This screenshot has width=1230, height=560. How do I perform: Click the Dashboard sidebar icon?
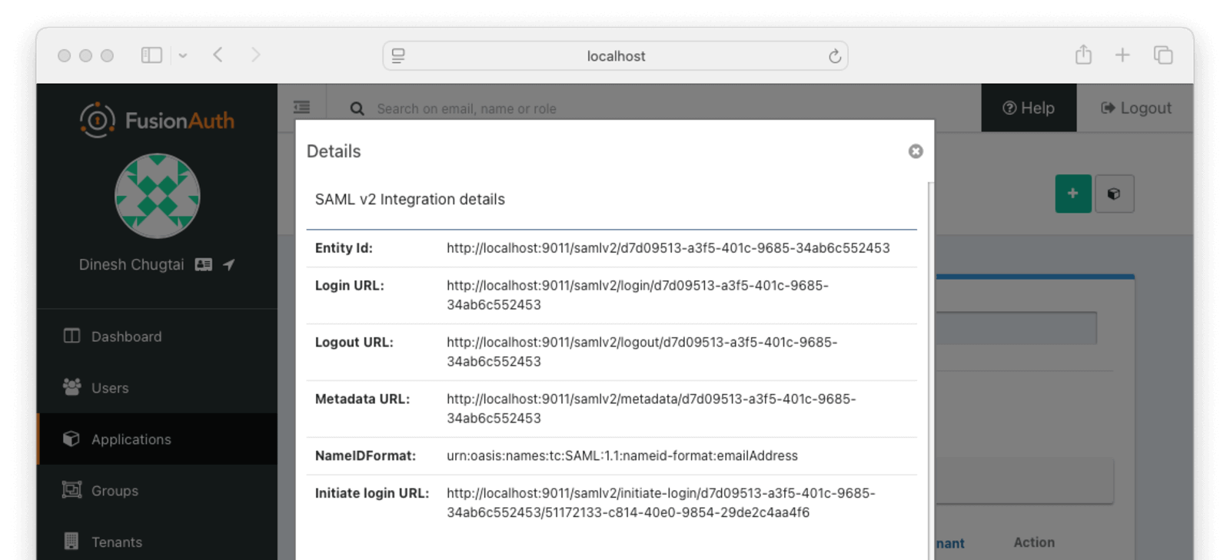71,336
